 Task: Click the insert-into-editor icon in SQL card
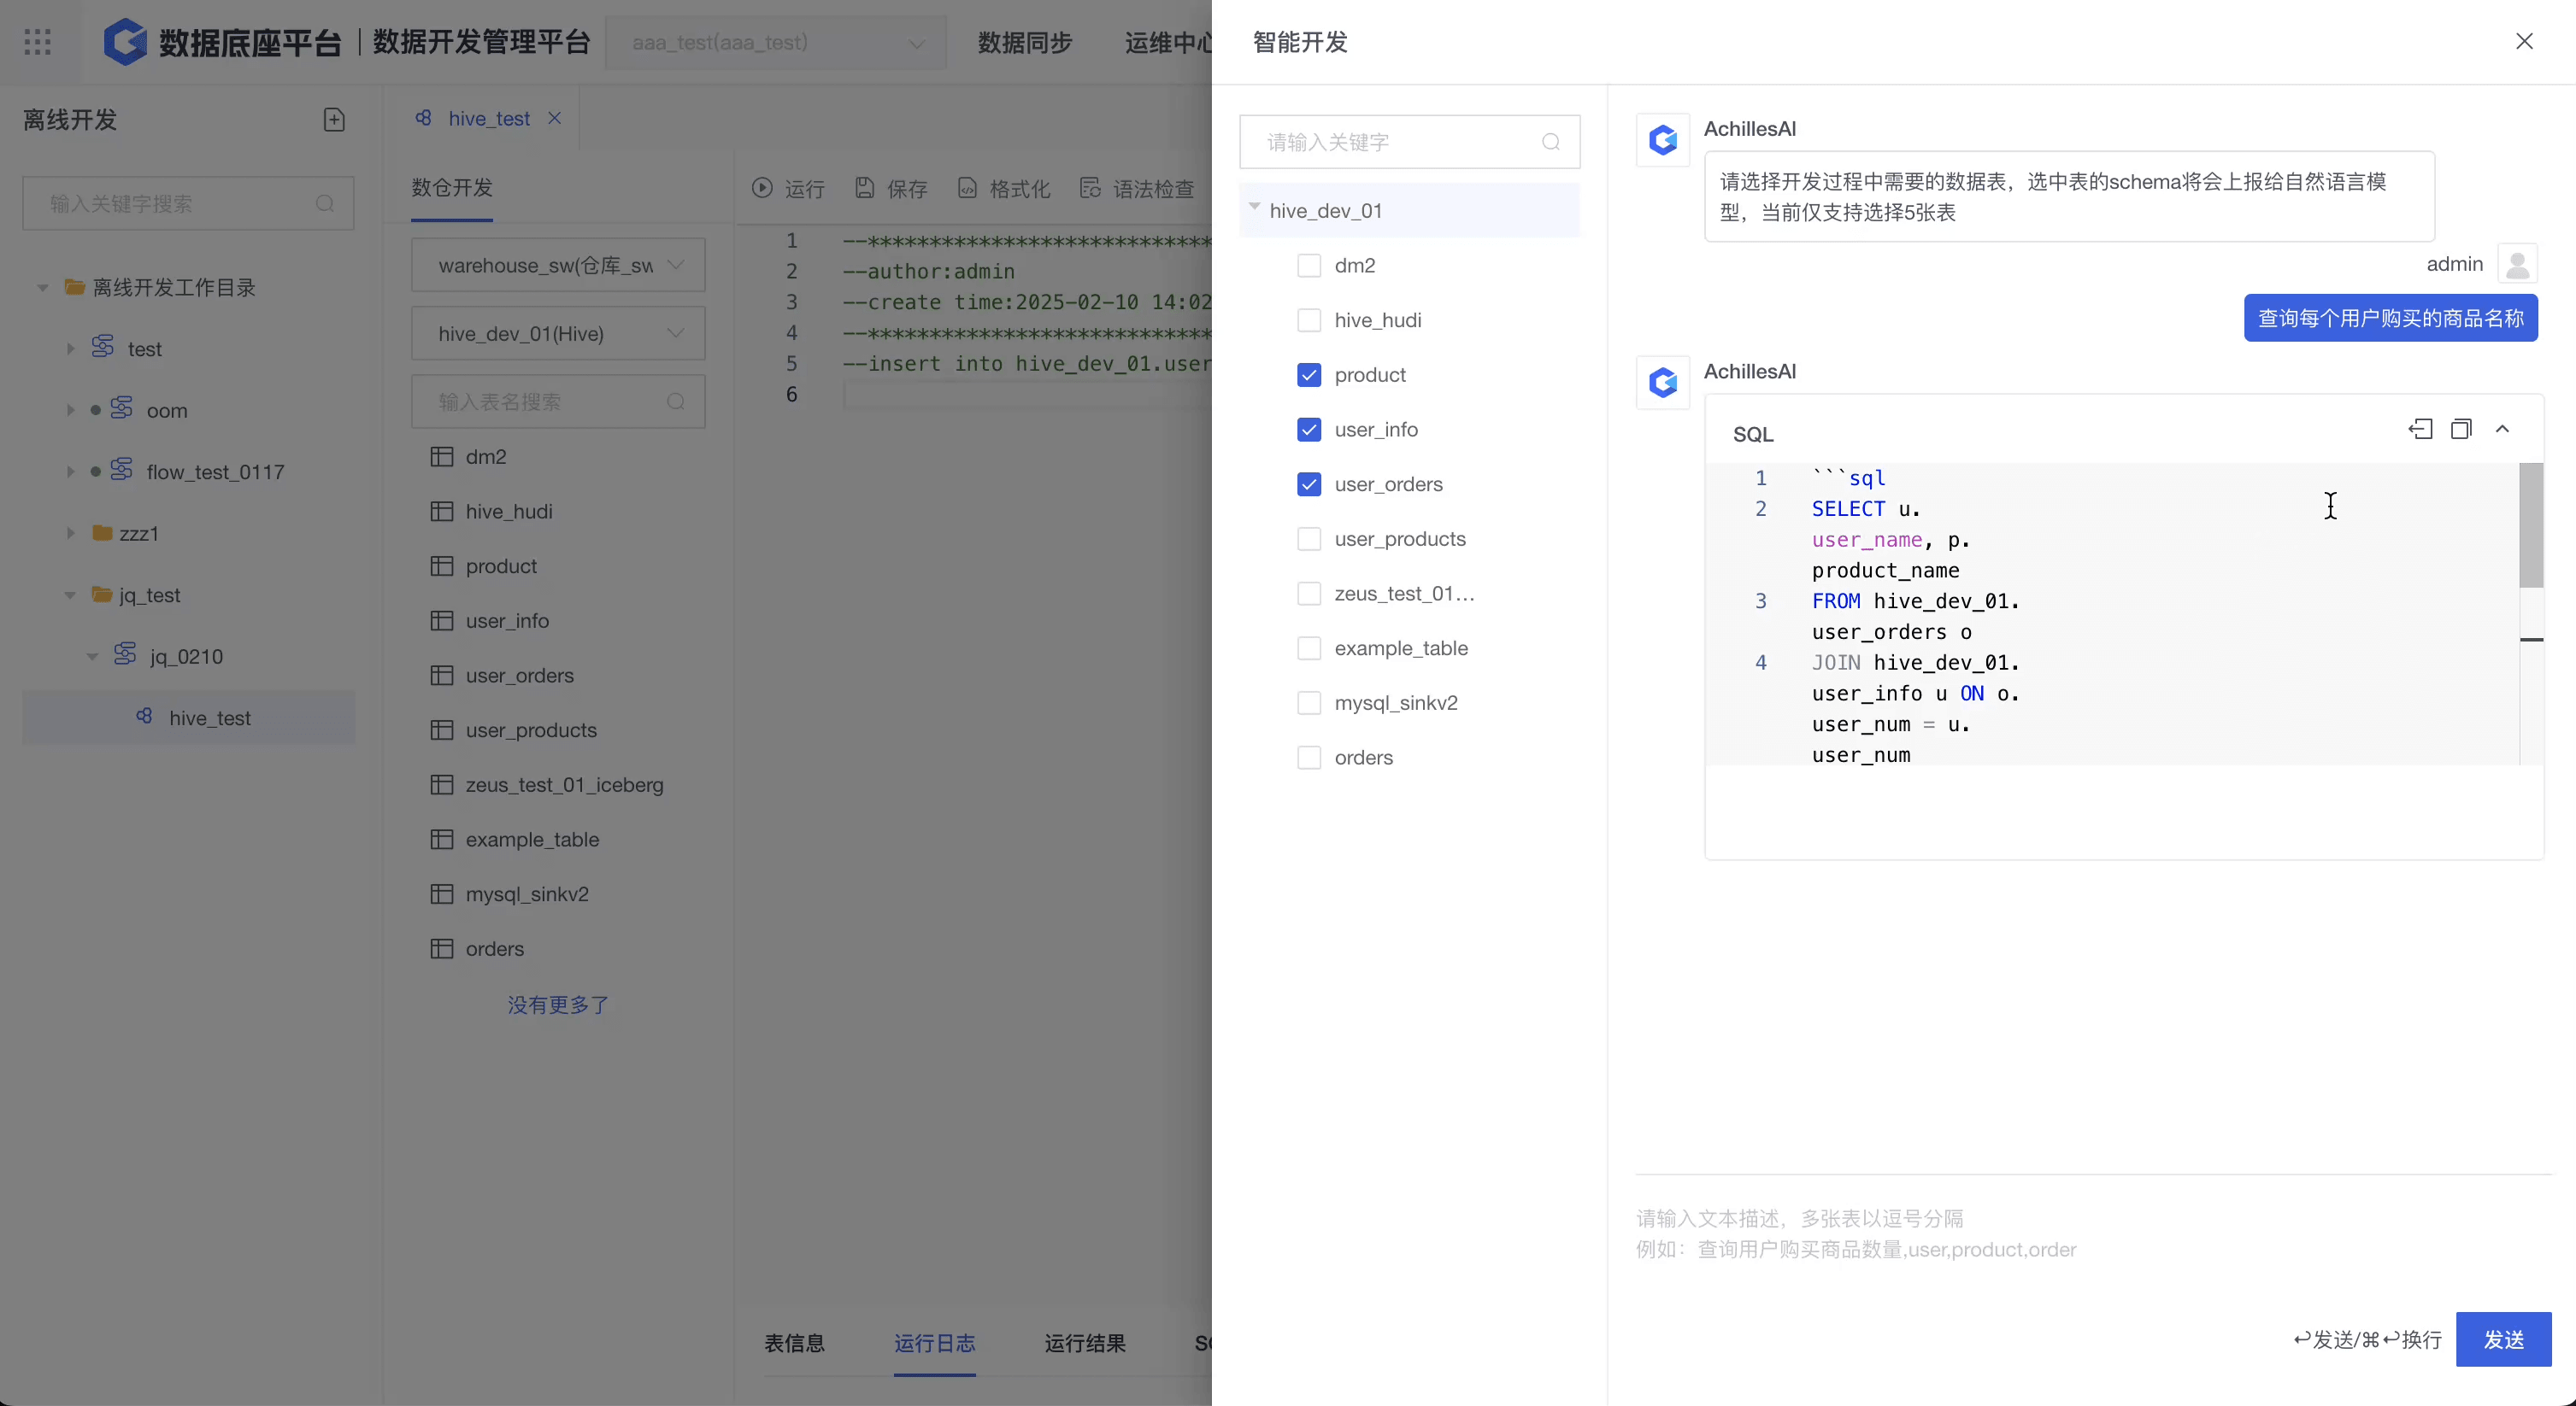tap(2420, 430)
